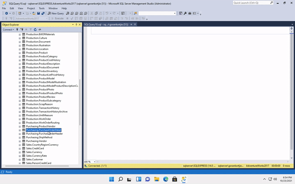This screenshot has width=295, height=184.
Task: Click the Production.Location table icon
Action: [x=24, y=49]
